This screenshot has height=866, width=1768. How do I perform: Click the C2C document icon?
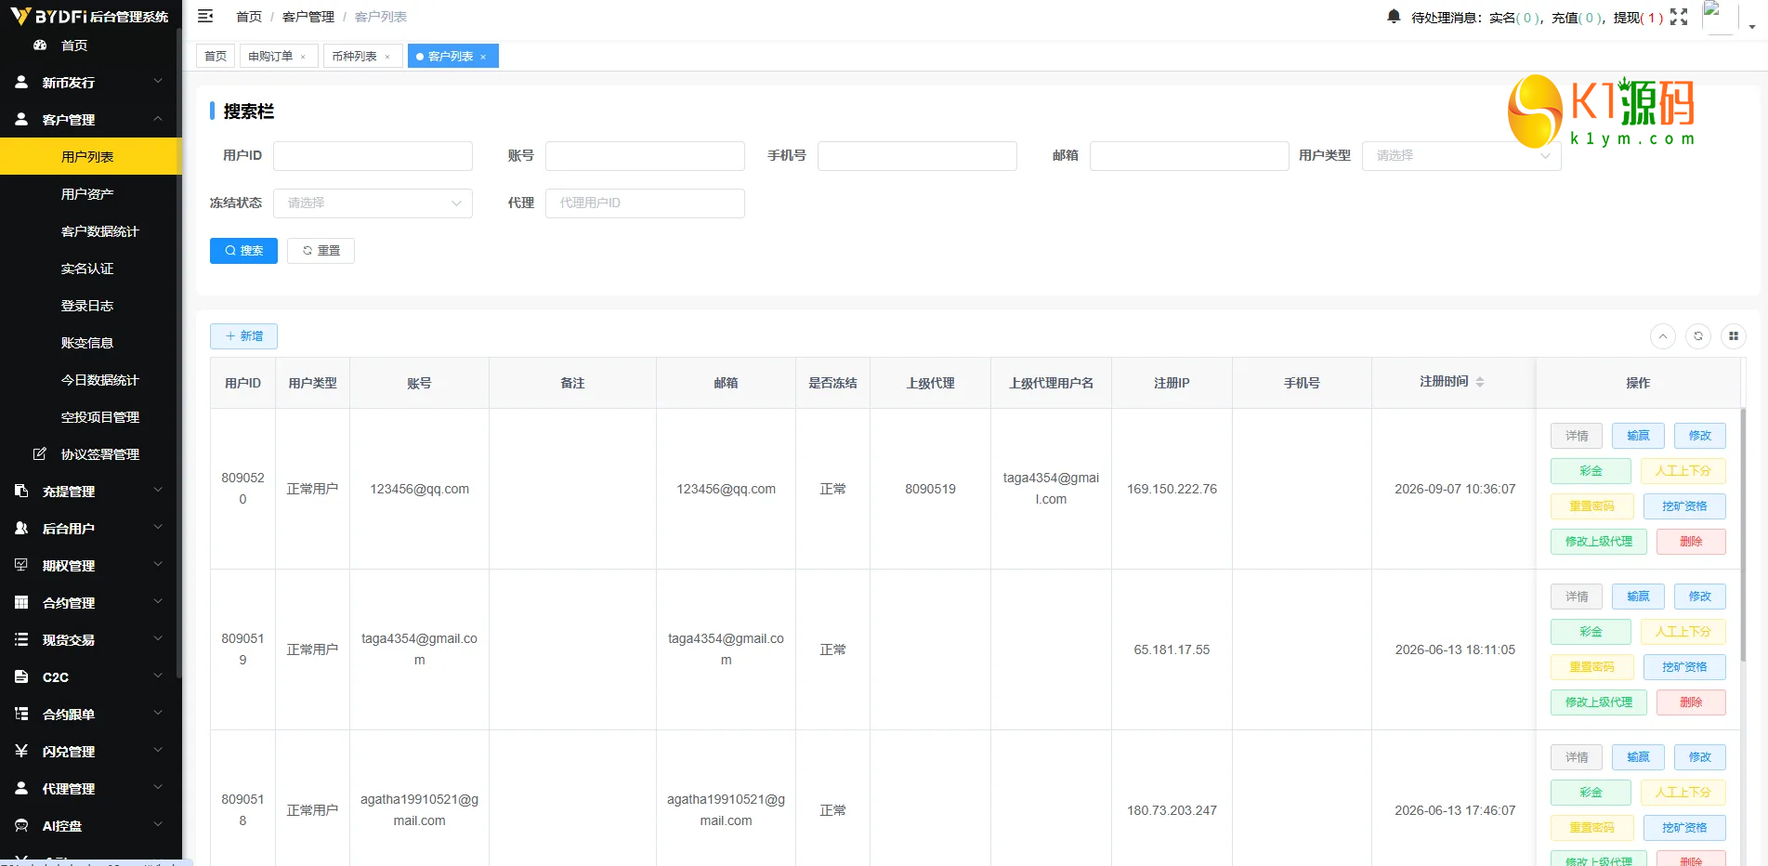21,676
